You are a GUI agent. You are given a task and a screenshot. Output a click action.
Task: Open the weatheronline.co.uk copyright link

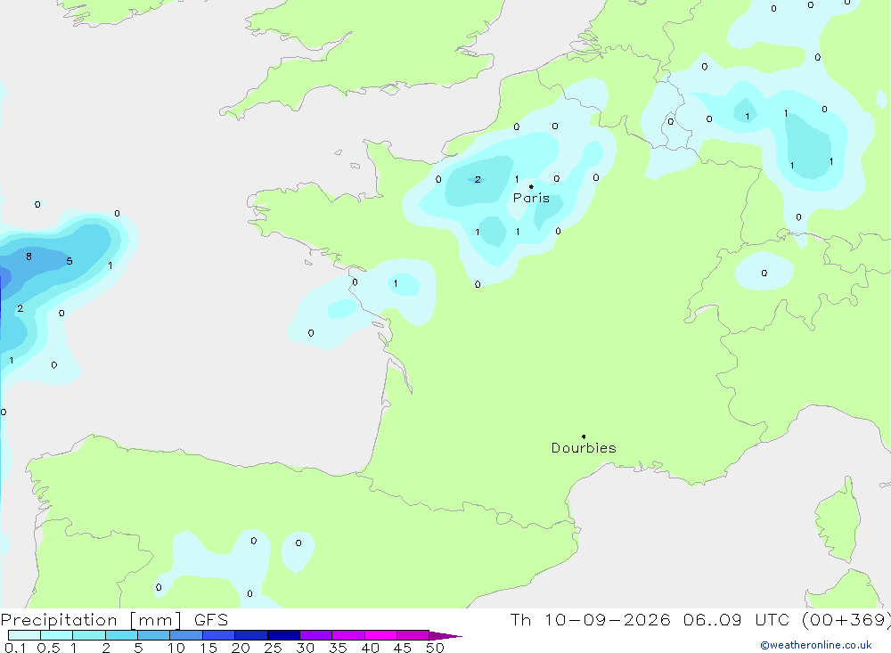coord(816,645)
